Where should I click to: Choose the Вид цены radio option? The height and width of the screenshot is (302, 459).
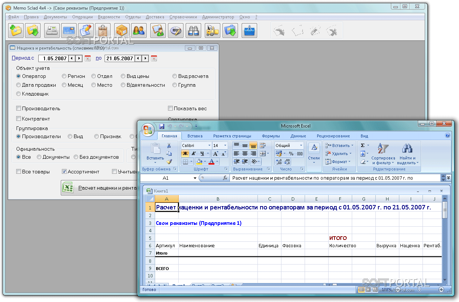point(135,76)
